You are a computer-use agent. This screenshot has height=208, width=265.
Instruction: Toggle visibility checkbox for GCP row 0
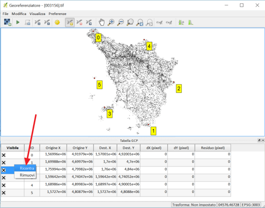[x=4, y=155]
